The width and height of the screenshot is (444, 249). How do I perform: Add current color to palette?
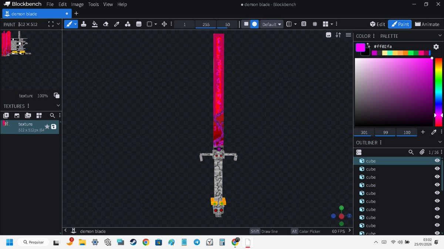coord(423,132)
